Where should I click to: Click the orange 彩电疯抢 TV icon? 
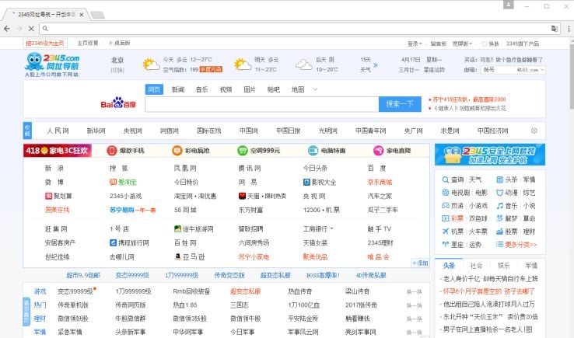(177, 150)
